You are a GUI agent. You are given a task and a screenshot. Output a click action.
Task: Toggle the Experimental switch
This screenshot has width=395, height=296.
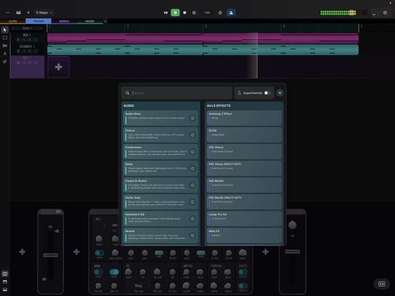[267, 93]
